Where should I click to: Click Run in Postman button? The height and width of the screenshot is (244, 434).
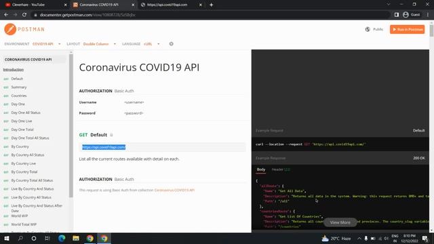407,29
